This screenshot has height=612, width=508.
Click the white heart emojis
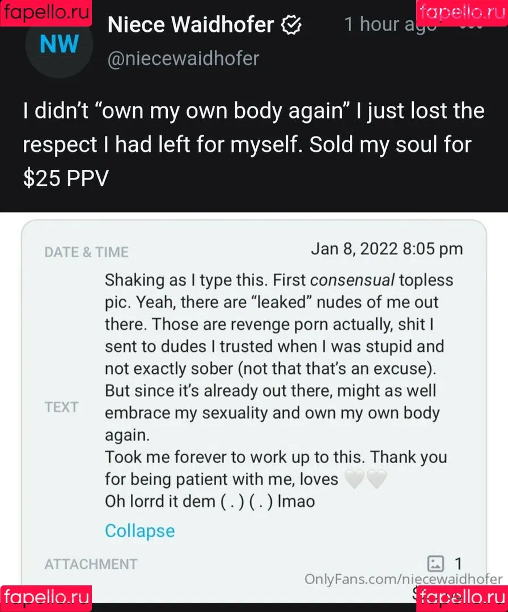click(x=366, y=479)
